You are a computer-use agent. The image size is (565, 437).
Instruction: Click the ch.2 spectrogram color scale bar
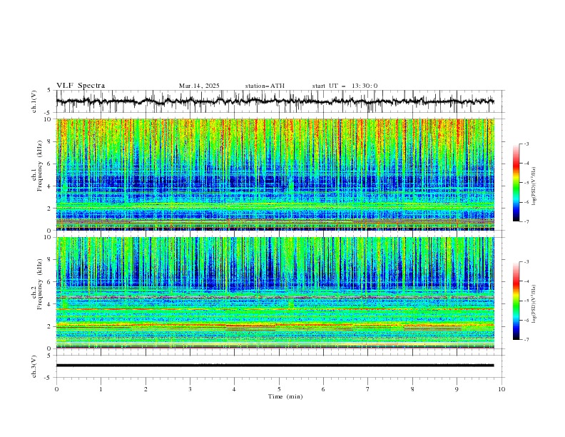(516, 301)
